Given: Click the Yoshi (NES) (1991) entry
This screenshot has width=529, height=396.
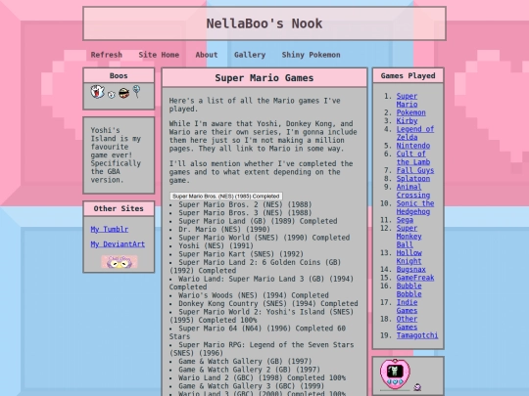Looking at the screenshot, I should [216, 245].
